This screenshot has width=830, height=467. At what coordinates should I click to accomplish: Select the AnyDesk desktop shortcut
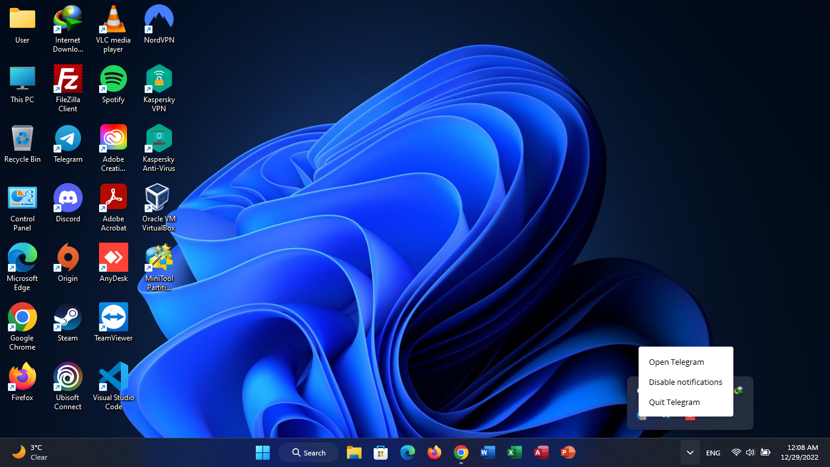(x=113, y=263)
